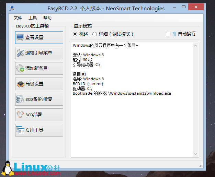This screenshot has height=177, width=215.
Task: Enable the 自动换行 word wrap checkbox
Action: pos(168,34)
